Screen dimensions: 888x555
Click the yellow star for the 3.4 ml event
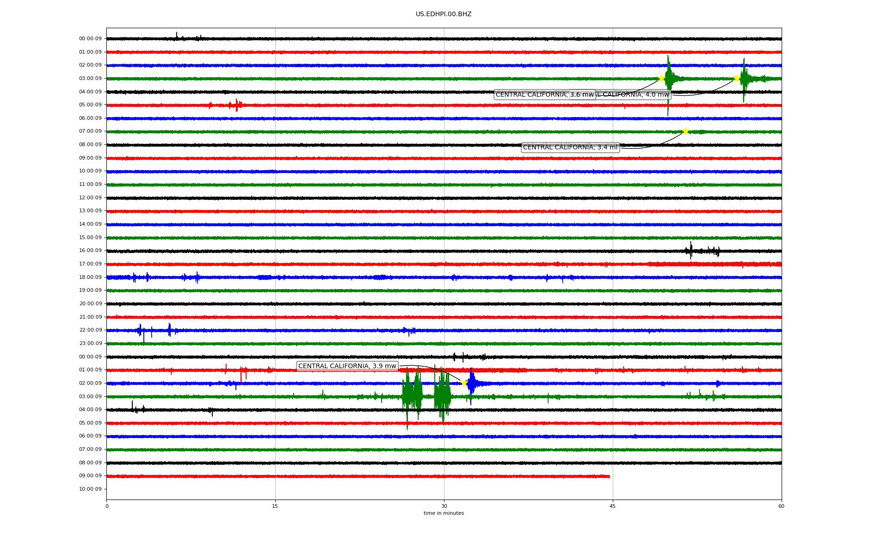pos(685,131)
